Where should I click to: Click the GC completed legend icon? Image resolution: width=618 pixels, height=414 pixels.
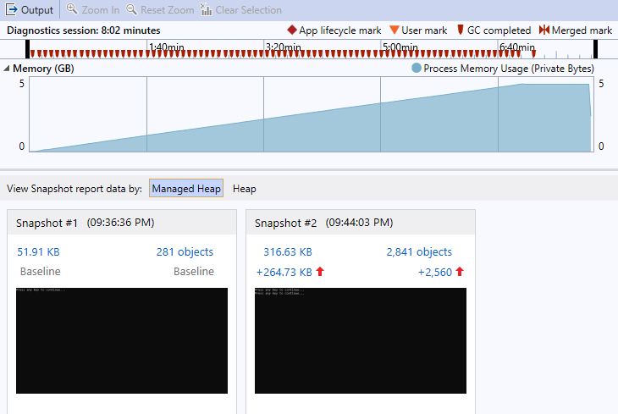pos(460,30)
